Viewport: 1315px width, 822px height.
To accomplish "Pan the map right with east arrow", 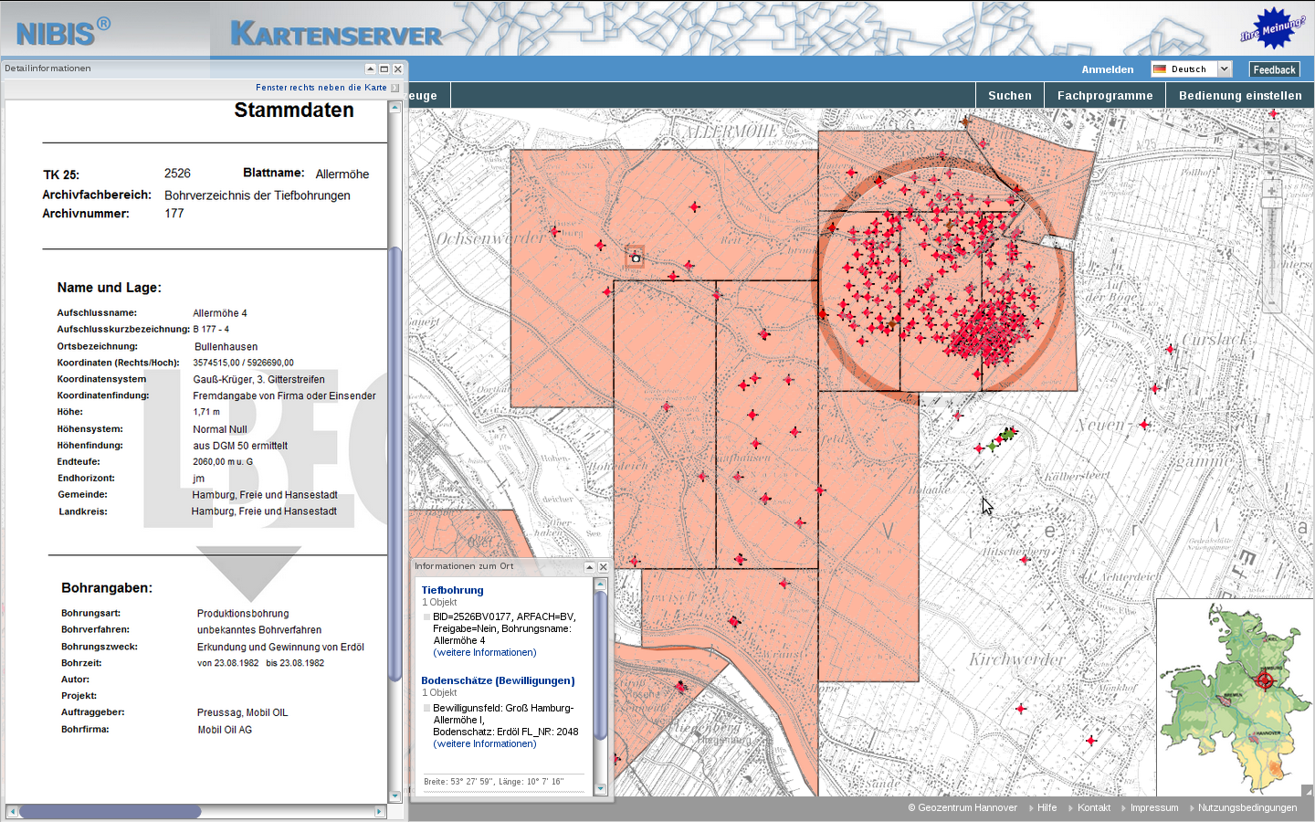I will pos(1288,146).
